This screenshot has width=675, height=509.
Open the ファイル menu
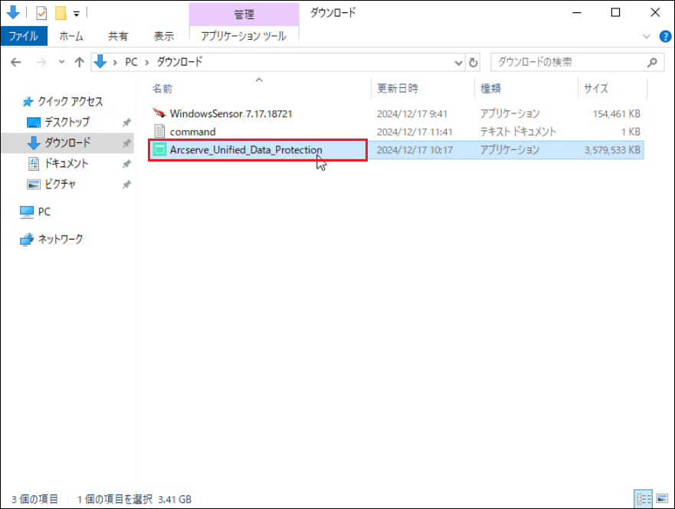pos(24,36)
